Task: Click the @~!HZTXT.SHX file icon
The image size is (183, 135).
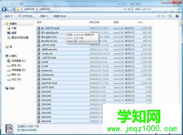Action: (39, 28)
